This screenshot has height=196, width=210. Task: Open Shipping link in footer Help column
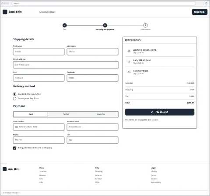click(99, 172)
